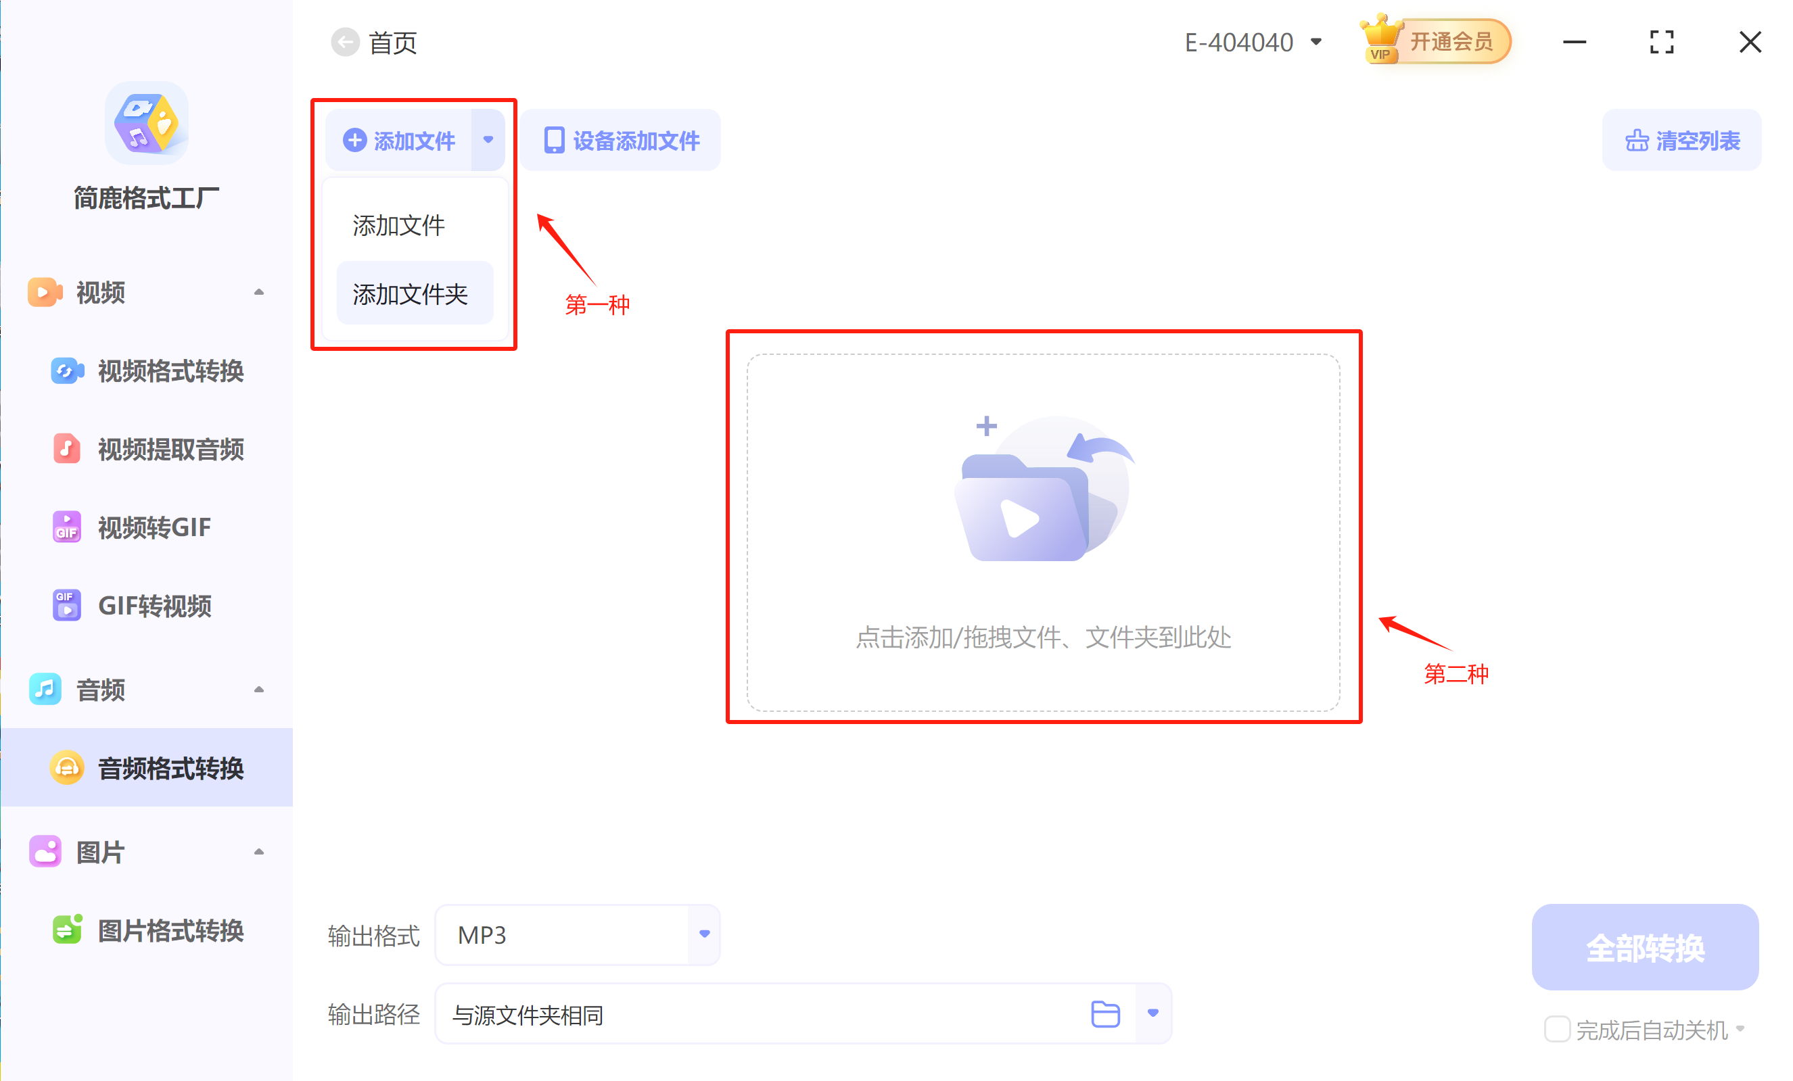The image size is (1793, 1081).
Task: Select 视频提取音频 tool
Action: 170,449
